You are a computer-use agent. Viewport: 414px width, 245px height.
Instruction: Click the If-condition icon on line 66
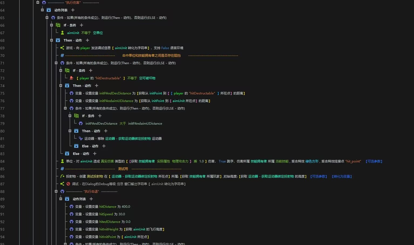tap(58, 25)
